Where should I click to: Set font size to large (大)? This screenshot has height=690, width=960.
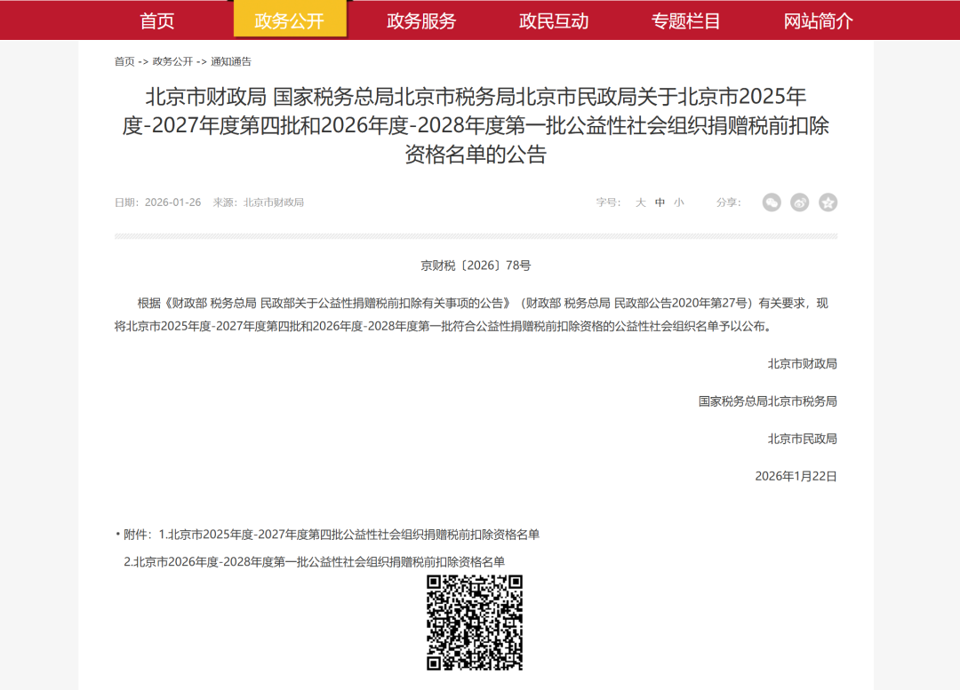[x=640, y=202]
